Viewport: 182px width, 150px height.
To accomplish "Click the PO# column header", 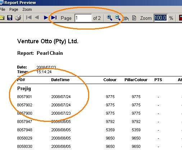I will click(x=21, y=80).
